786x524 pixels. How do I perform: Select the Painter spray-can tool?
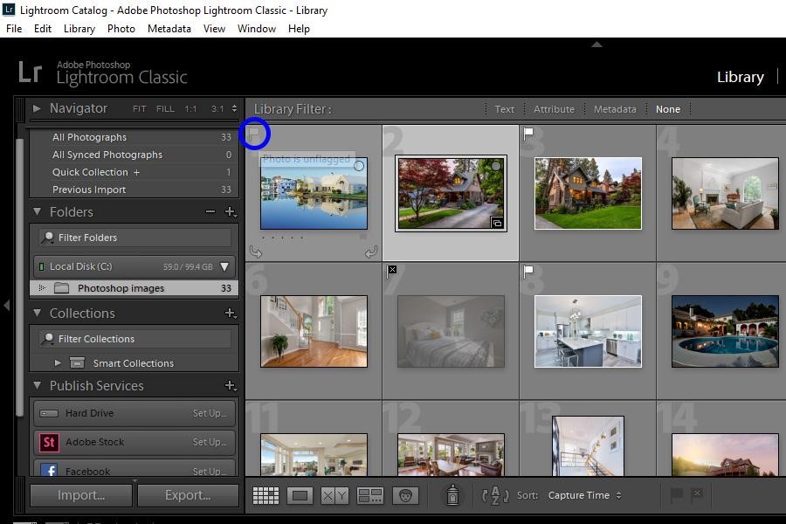(x=452, y=495)
